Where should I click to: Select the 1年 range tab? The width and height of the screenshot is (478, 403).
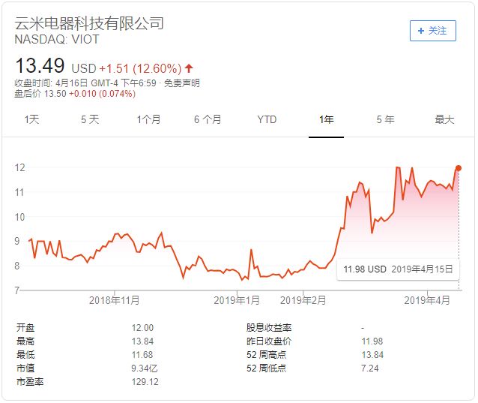pyautogui.click(x=326, y=119)
